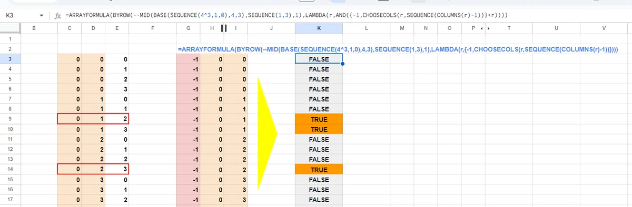Select cell C3 containing 0
Viewport: 632px width, 207px height.
70,59
